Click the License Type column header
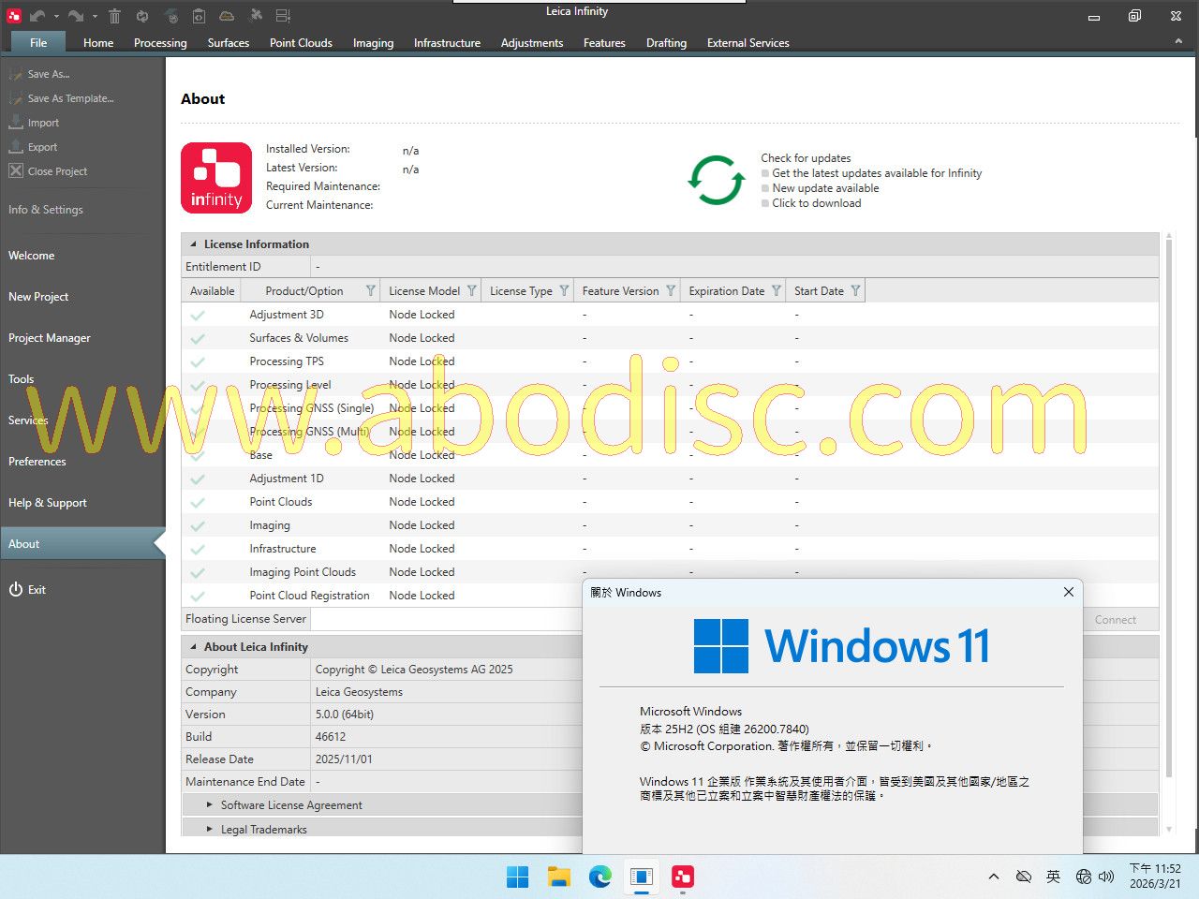 pos(521,291)
